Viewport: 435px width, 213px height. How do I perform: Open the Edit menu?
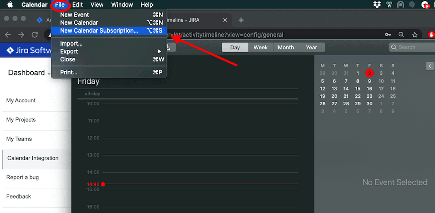(78, 5)
